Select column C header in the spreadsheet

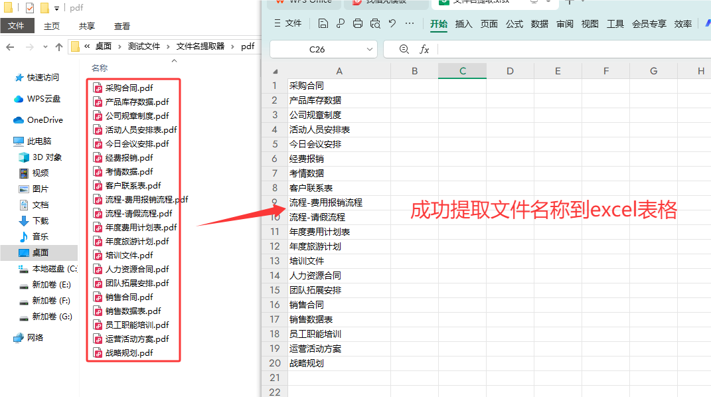(462, 71)
